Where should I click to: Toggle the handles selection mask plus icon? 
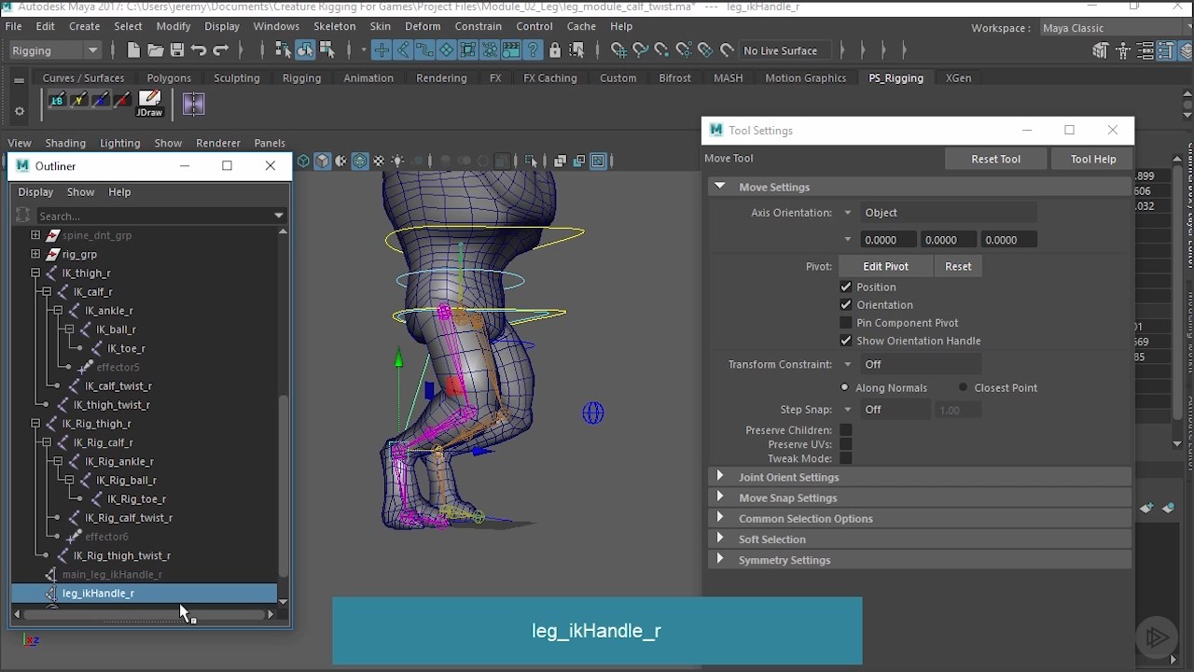[381, 50]
